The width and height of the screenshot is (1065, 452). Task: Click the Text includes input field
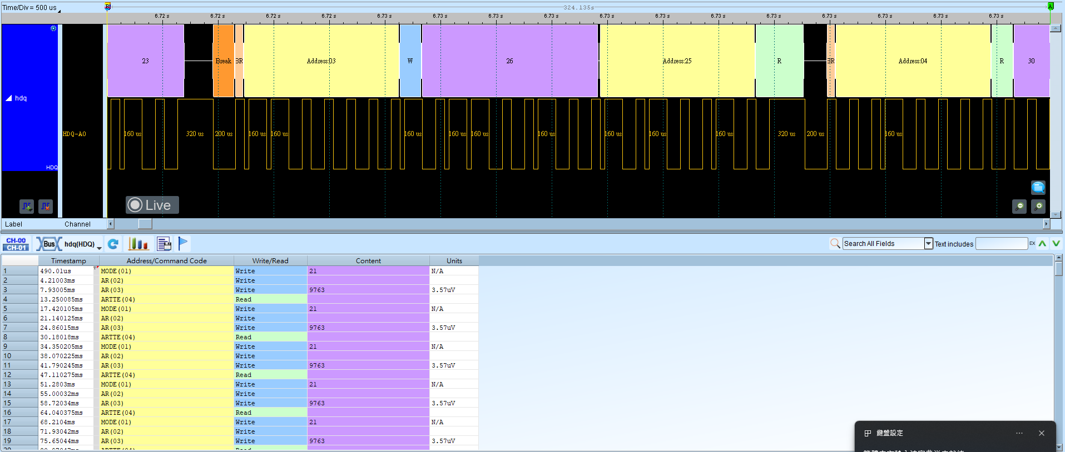(1002, 244)
